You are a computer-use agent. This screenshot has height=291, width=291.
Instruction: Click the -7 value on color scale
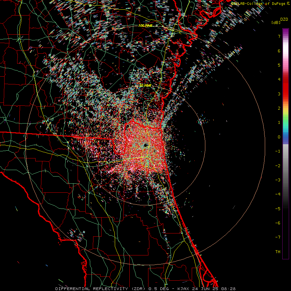pos(278,237)
